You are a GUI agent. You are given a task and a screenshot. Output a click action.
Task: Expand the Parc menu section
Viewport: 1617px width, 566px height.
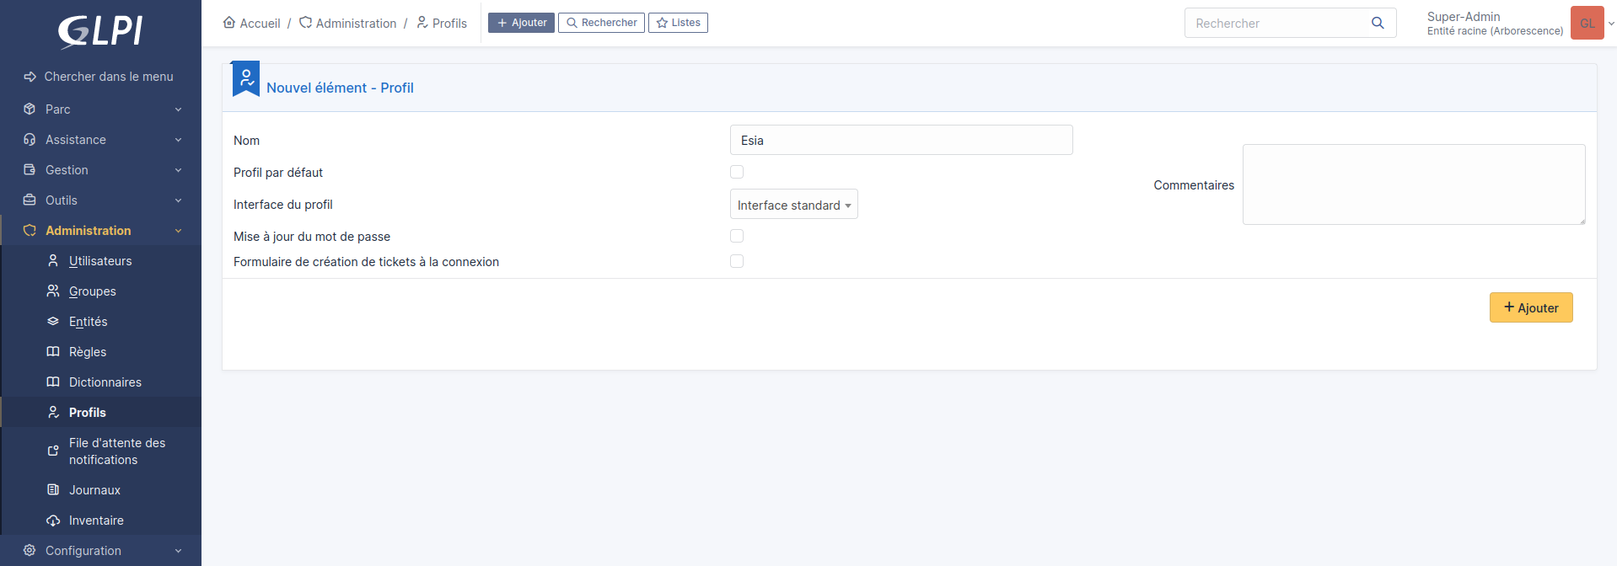click(101, 109)
